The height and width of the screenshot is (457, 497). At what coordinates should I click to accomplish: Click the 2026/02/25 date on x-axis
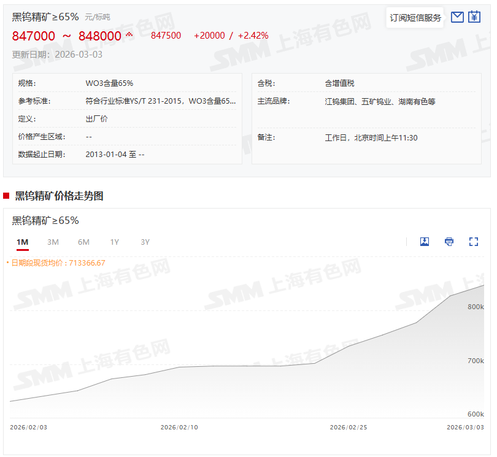coord(348,427)
